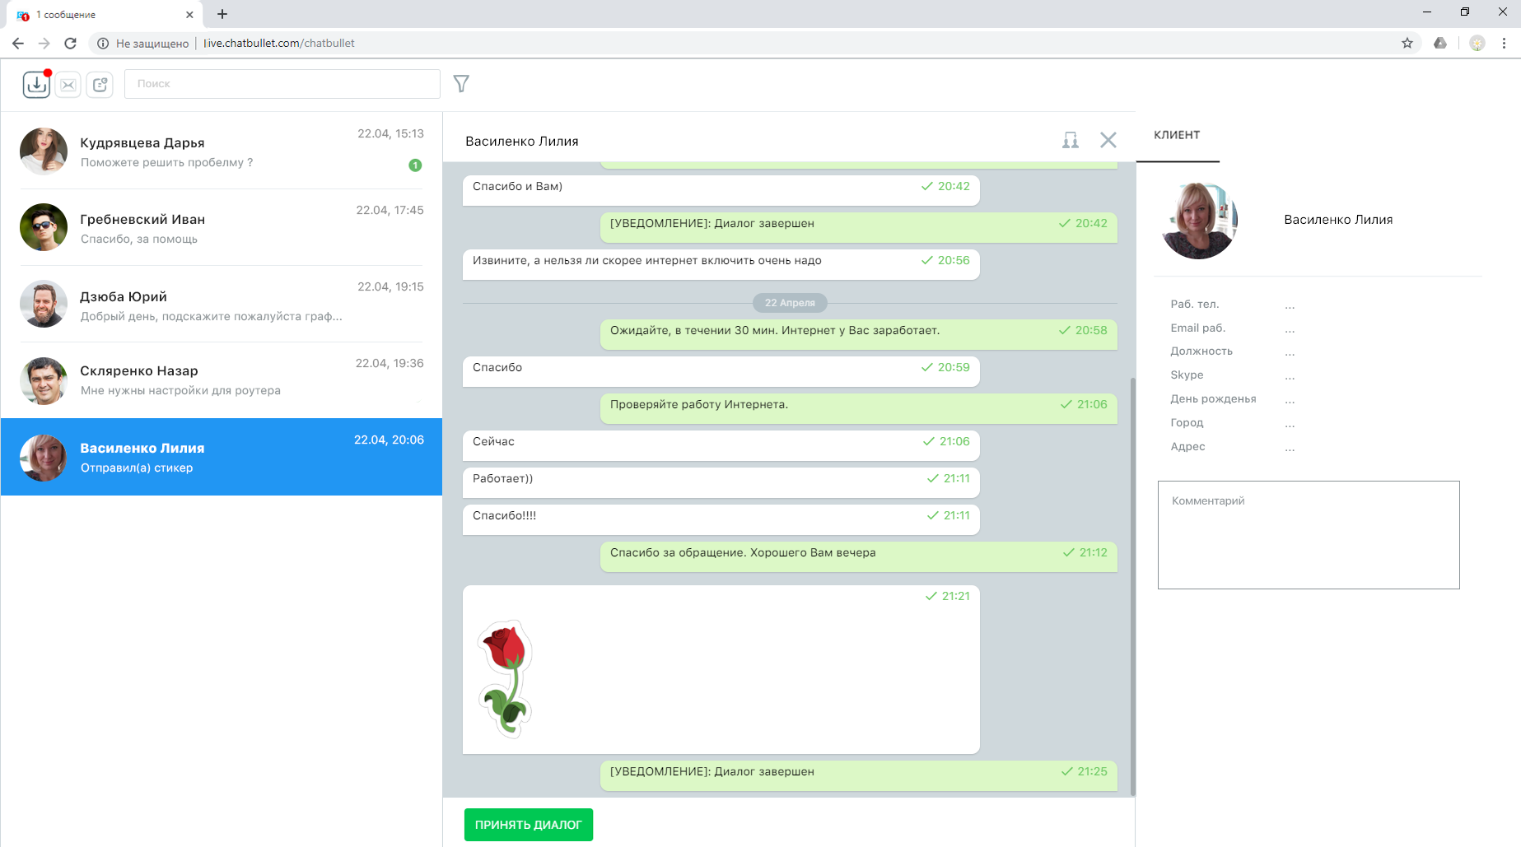Open the chat history icon beside envelope
Viewport: 1521px width, 847px height.
click(100, 84)
